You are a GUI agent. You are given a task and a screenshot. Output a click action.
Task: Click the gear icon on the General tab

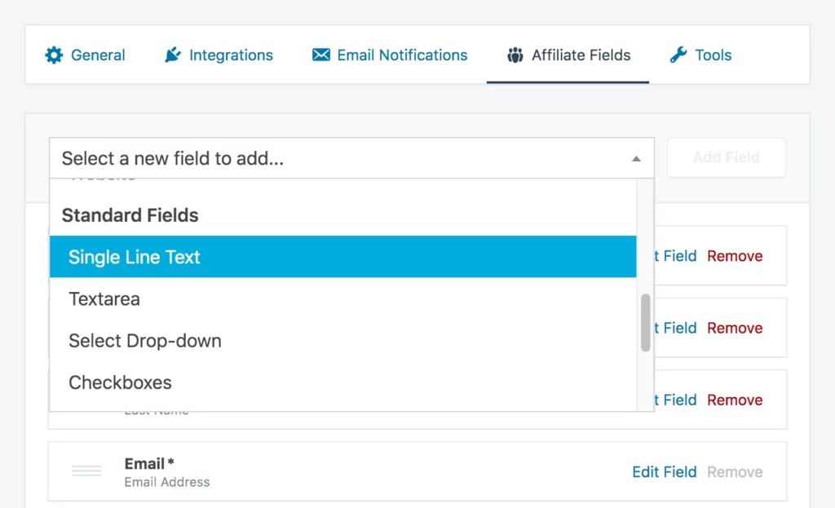point(54,55)
